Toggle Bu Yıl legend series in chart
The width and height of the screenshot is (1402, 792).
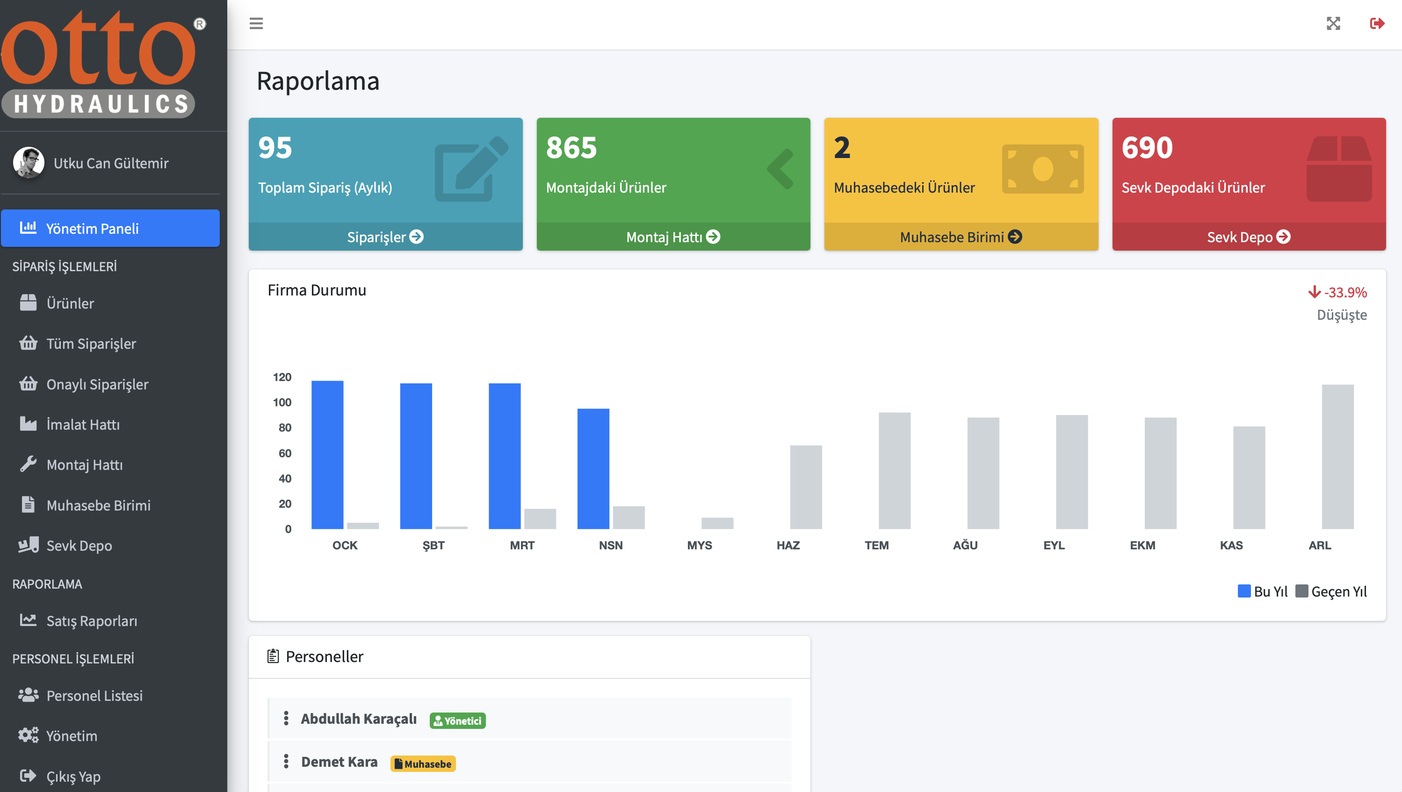click(x=1262, y=591)
